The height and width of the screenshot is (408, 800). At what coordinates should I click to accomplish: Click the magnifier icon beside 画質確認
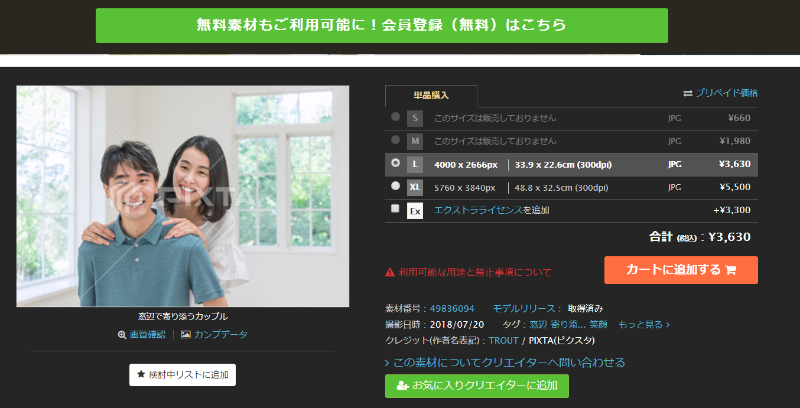pyautogui.click(x=122, y=335)
